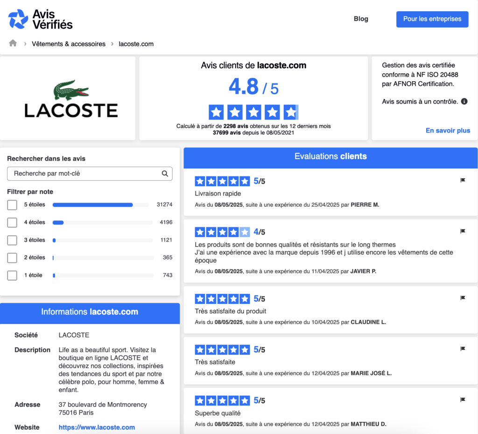Flag the review by CLAUDINE L.

click(x=463, y=298)
